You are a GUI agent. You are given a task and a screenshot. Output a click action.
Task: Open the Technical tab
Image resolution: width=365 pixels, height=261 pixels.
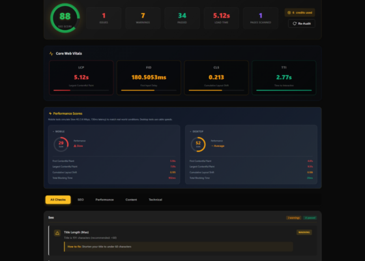(x=156, y=200)
